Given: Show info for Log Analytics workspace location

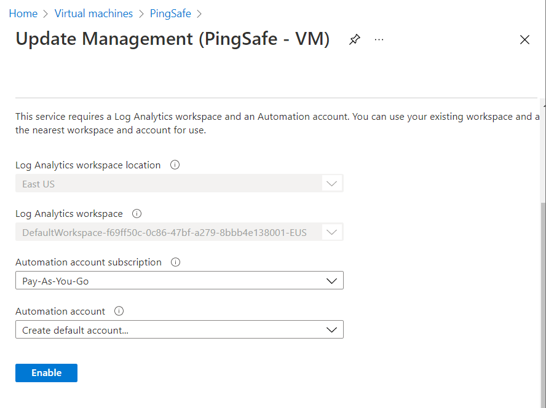Looking at the screenshot, I should pos(175,165).
